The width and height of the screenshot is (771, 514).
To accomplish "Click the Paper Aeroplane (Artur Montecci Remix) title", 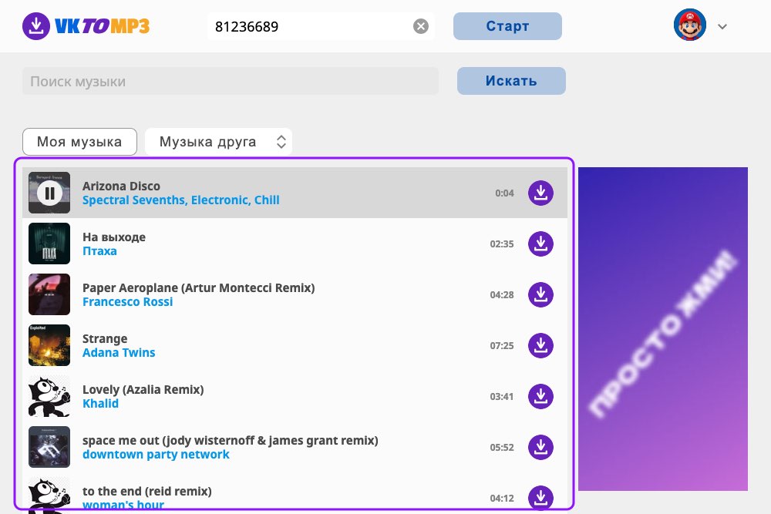I will pyautogui.click(x=199, y=288).
